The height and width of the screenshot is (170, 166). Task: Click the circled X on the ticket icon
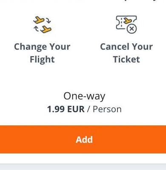click(x=132, y=29)
